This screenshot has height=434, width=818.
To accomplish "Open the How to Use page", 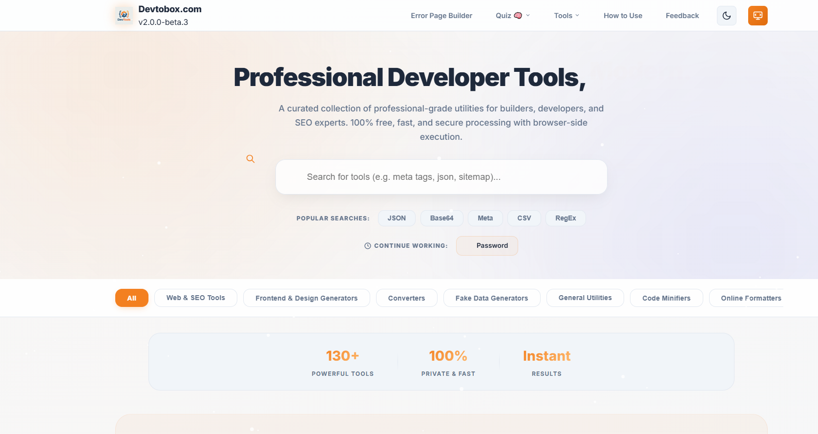I will click(x=623, y=16).
